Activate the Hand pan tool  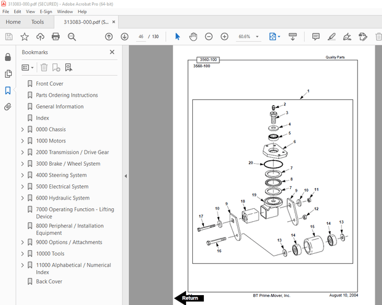tap(193, 37)
